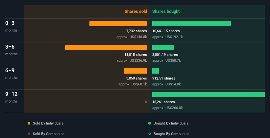The width and height of the screenshot is (270, 138).
Task: Toggle the Sold By Companies legend label
Action: 49,134
